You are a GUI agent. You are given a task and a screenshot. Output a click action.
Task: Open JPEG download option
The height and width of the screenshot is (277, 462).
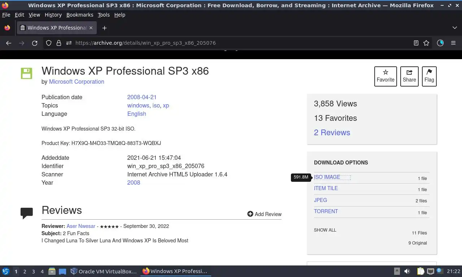(321, 200)
